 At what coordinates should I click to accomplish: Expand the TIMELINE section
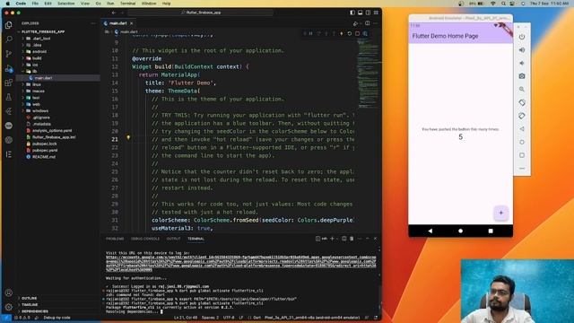[x=30, y=305]
